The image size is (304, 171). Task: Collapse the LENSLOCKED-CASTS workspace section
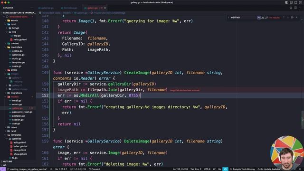tap(19, 13)
